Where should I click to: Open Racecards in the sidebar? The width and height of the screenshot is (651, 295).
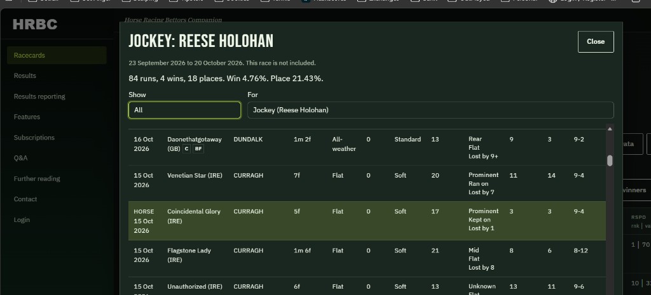pyautogui.click(x=57, y=55)
